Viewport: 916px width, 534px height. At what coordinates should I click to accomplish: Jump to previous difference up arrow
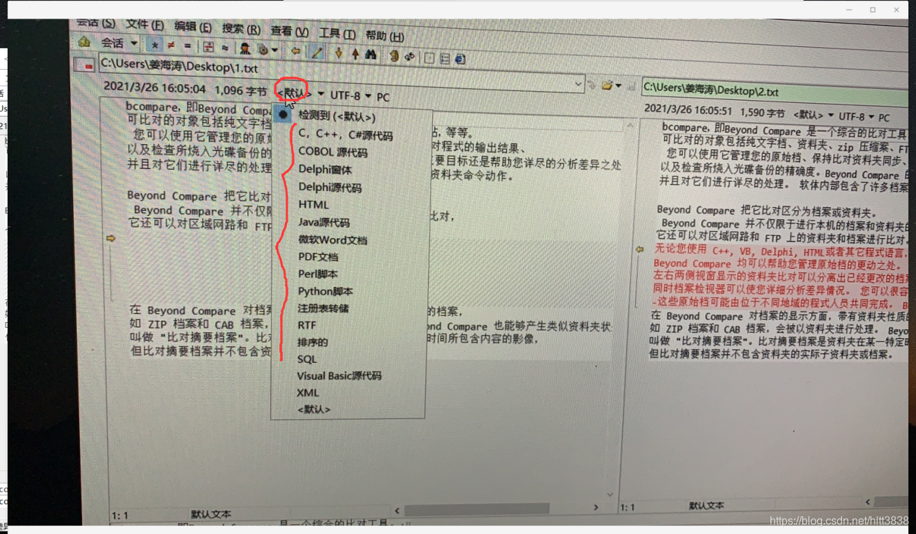pos(355,54)
